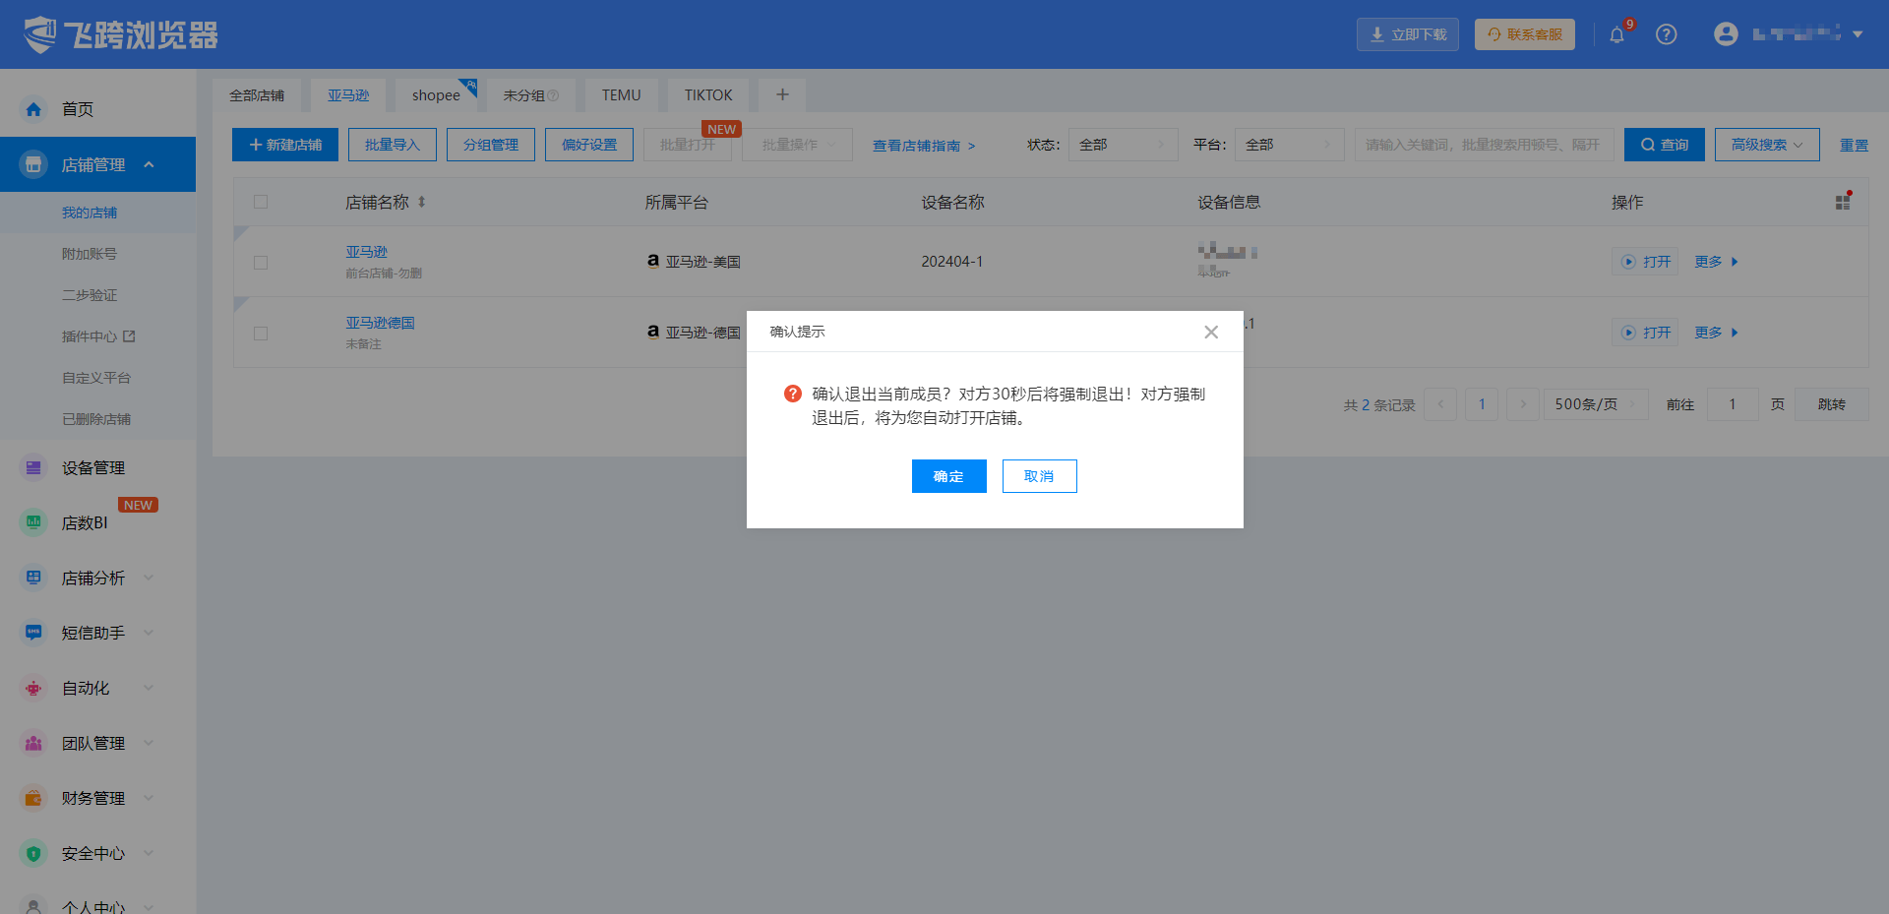Click the notification bell icon
Screen dimensions: 1889x914
pyautogui.click(x=1616, y=34)
